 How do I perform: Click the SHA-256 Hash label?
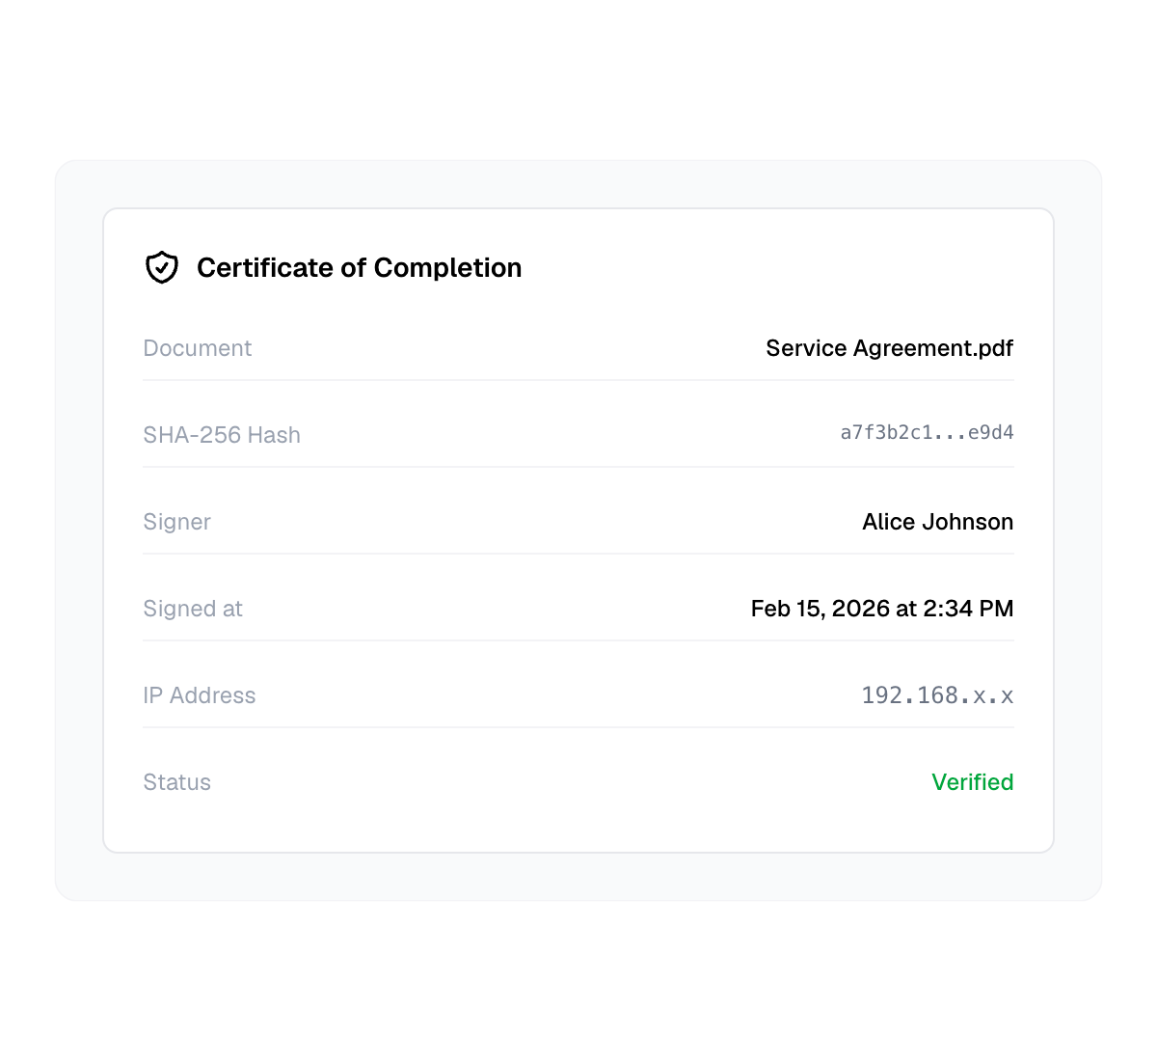[x=222, y=435]
